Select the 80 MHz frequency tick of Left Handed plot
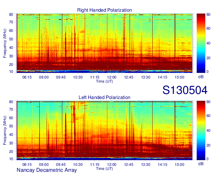The width and height of the screenshot is (214, 174). [11, 102]
